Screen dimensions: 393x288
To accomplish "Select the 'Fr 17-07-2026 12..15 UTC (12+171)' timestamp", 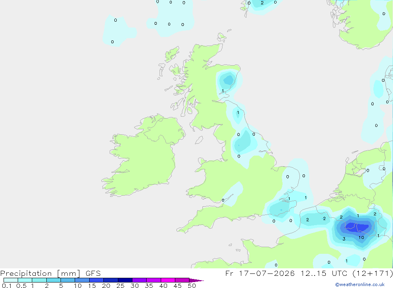I will click(x=309, y=273).
